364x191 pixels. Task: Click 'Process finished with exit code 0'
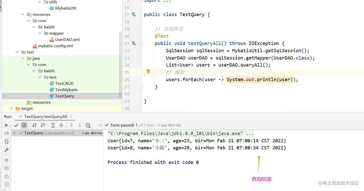[x=153, y=162]
